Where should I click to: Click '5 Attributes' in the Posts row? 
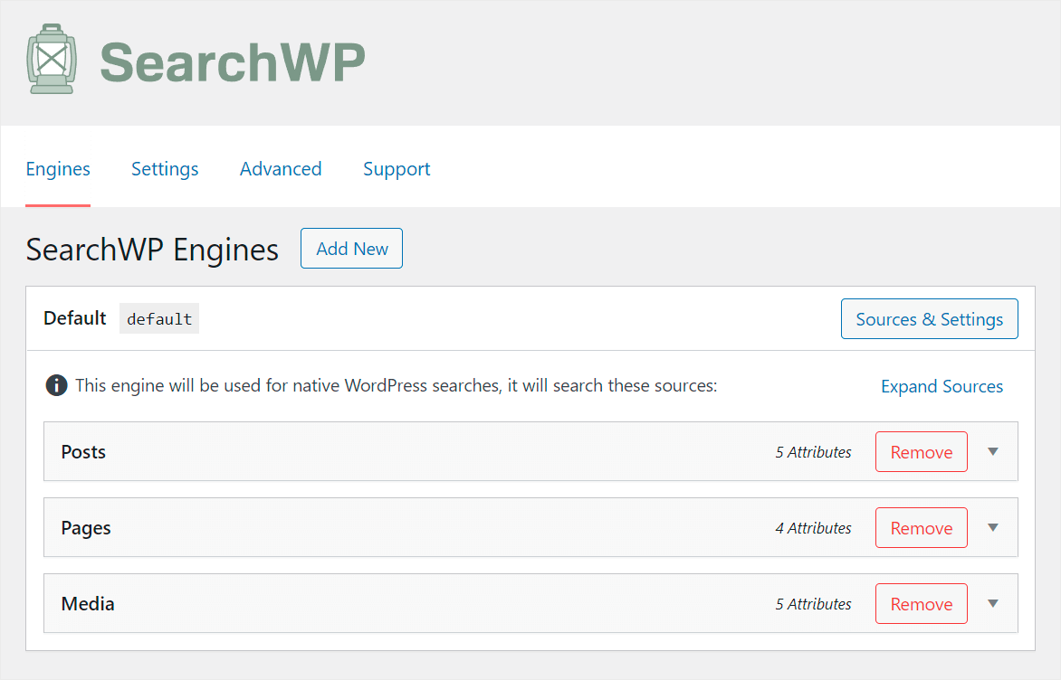click(813, 452)
